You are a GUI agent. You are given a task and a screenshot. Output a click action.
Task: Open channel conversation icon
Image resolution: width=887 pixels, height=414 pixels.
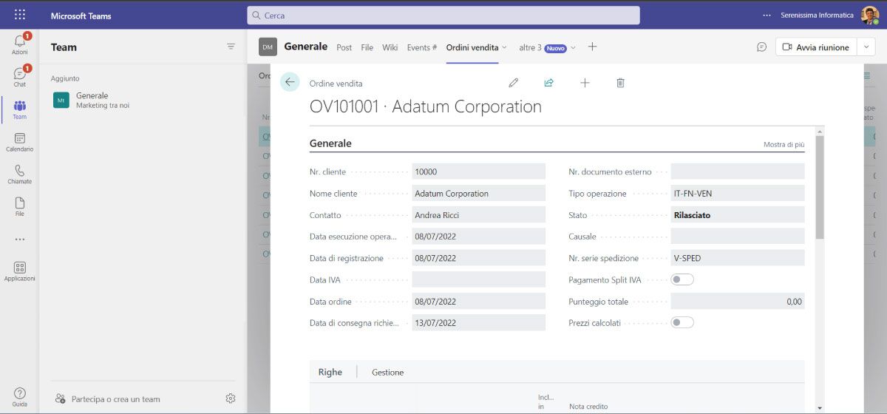tap(761, 47)
